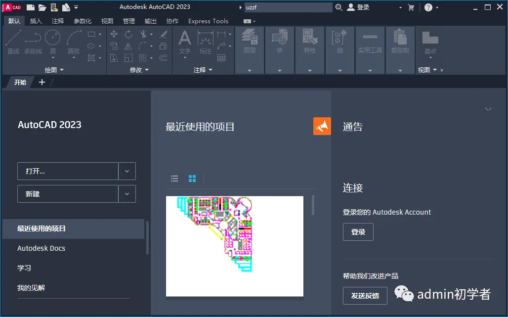
Task: Expand the 注释 panel below the Text tool
Action: (x=203, y=70)
